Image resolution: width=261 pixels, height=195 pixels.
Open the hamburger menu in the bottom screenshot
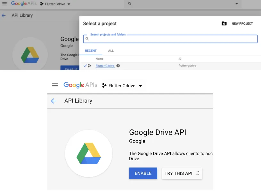54,85
